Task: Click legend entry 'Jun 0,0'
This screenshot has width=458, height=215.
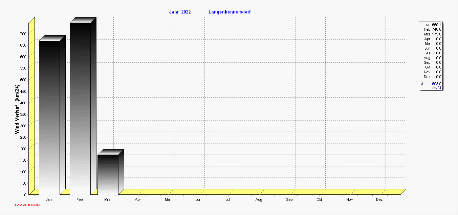Action: pos(432,48)
